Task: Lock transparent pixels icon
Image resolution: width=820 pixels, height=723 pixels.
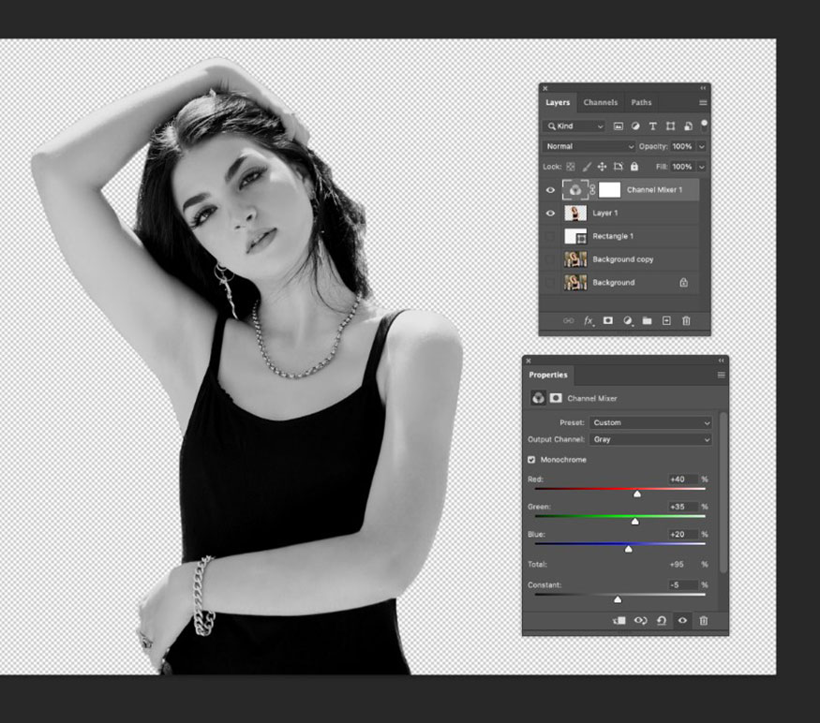Action: [x=571, y=167]
